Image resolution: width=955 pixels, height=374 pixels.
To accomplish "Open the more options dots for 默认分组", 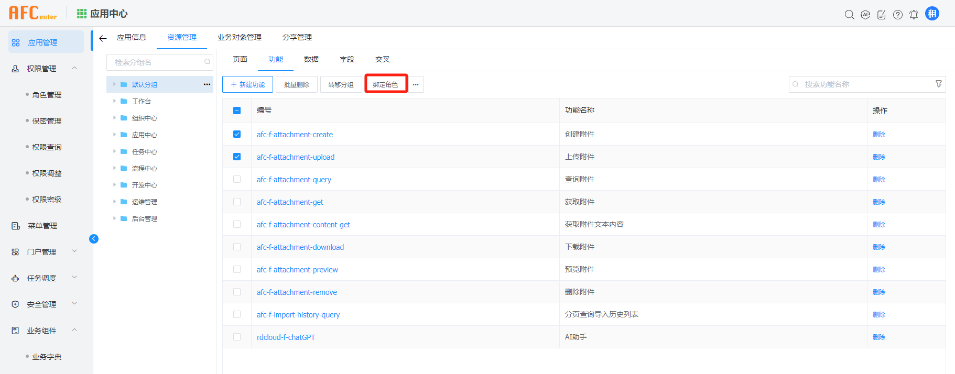I will coord(207,84).
